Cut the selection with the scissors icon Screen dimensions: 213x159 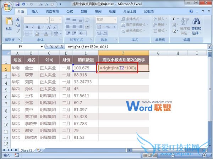click(17, 19)
